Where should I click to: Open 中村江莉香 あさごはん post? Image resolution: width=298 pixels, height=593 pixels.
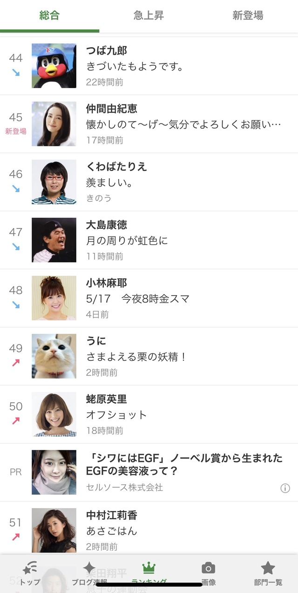point(112,531)
